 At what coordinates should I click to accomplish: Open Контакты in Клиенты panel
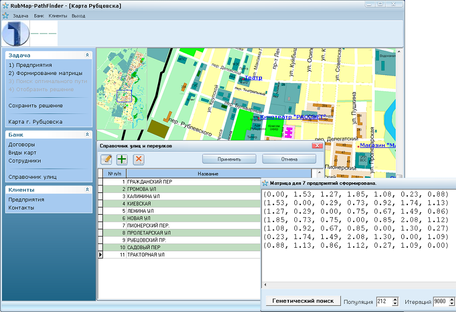[21, 208]
